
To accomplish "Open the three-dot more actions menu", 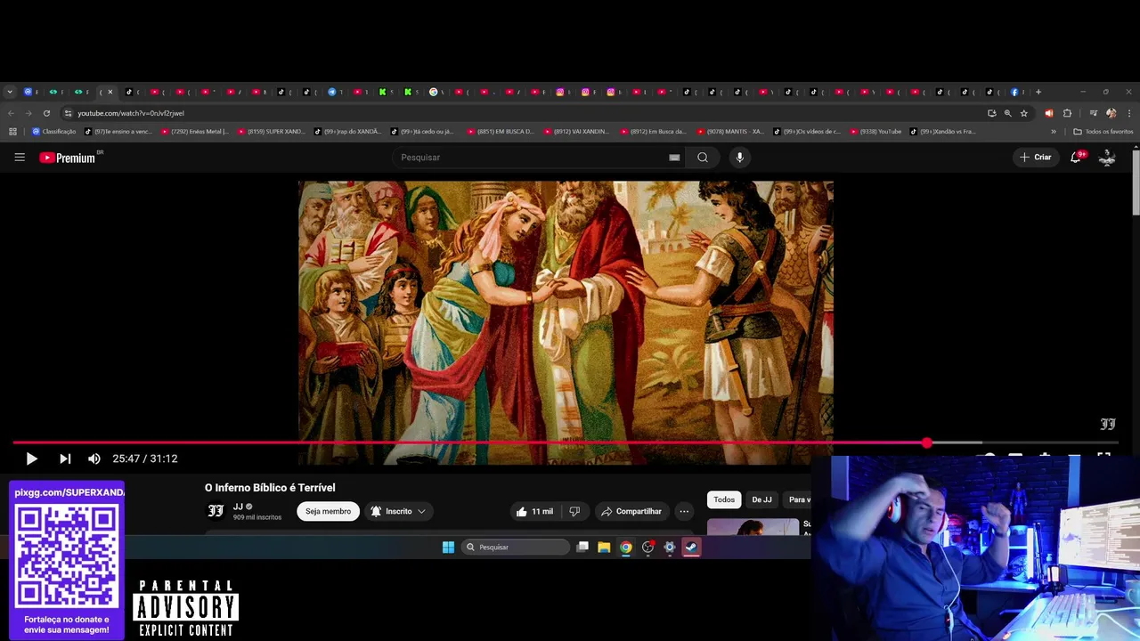I will click(684, 511).
